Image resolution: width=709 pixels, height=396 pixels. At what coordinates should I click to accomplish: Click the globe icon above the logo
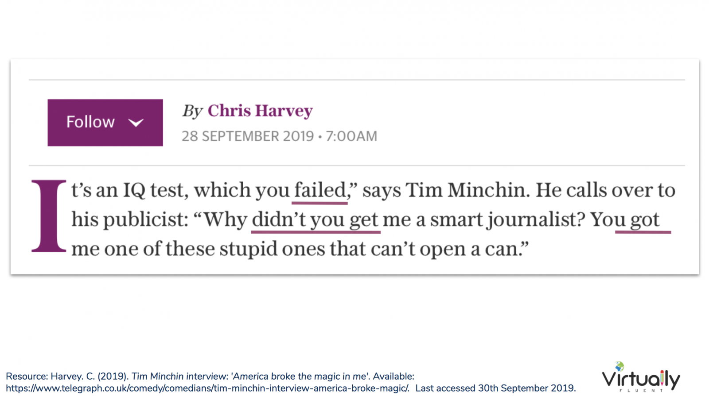pos(619,366)
